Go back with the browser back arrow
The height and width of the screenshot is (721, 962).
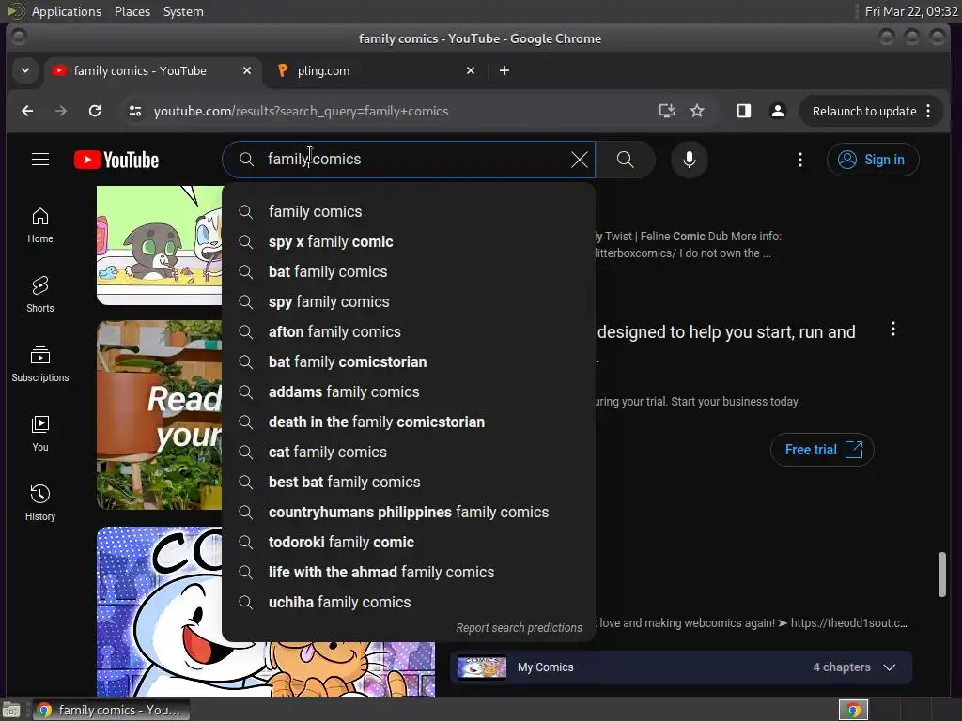tap(27, 111)
